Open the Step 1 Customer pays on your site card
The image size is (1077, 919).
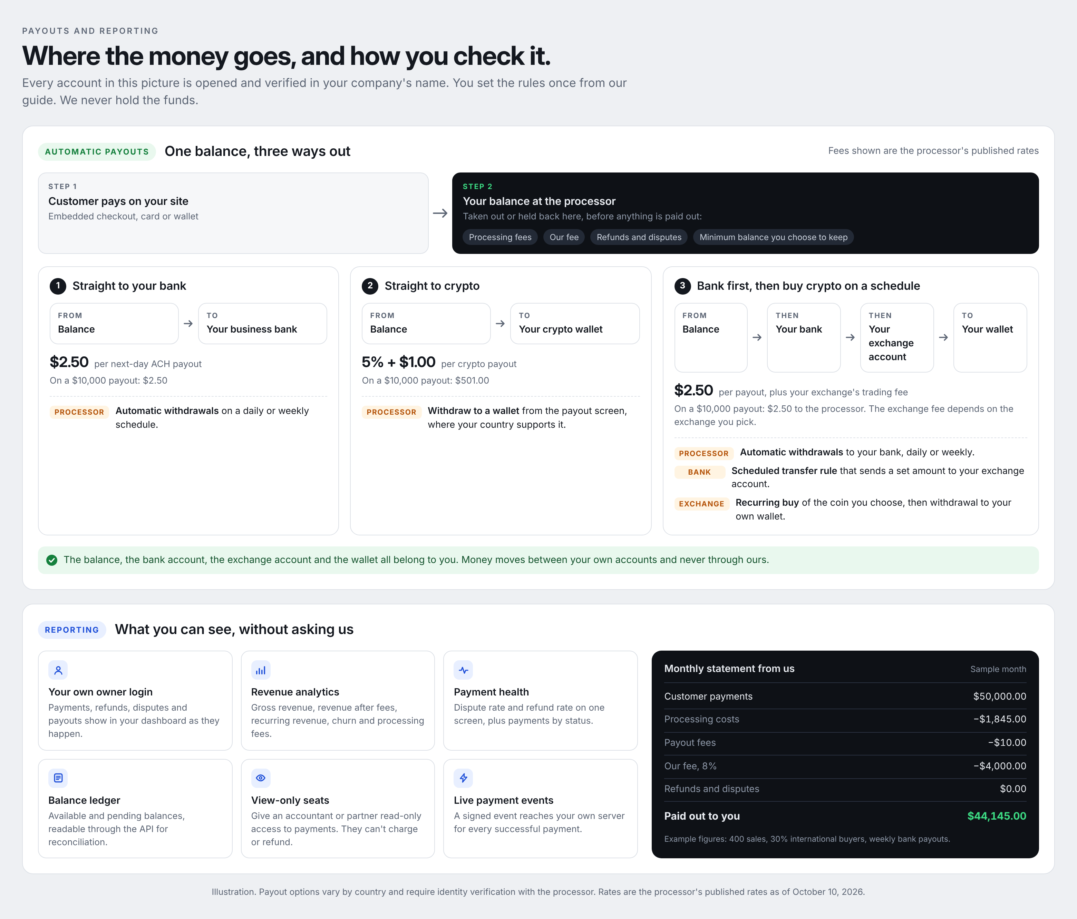coord(233,214)
